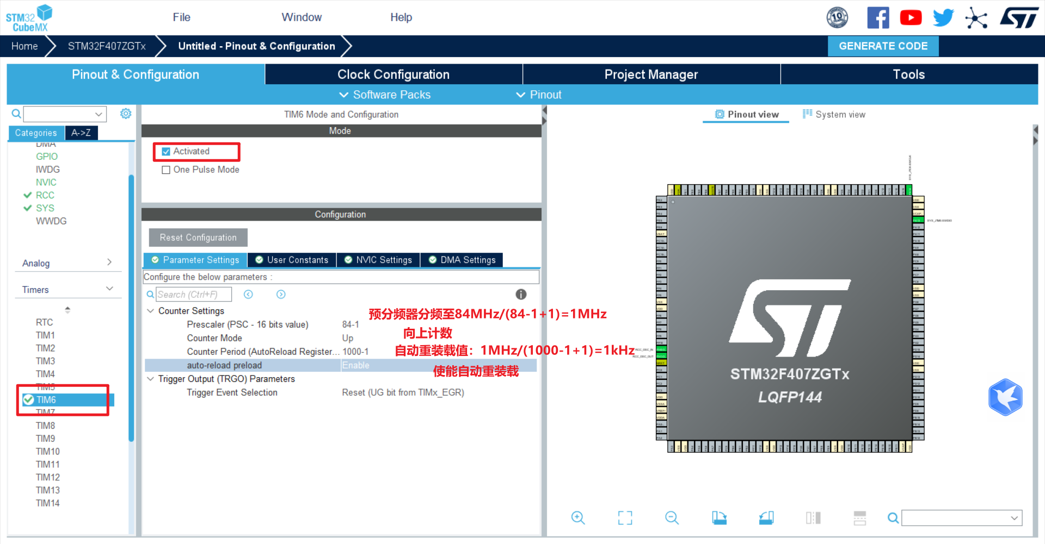Expand the Software Packs menu
Screen dimensions: 1045x544
(385, 95)
